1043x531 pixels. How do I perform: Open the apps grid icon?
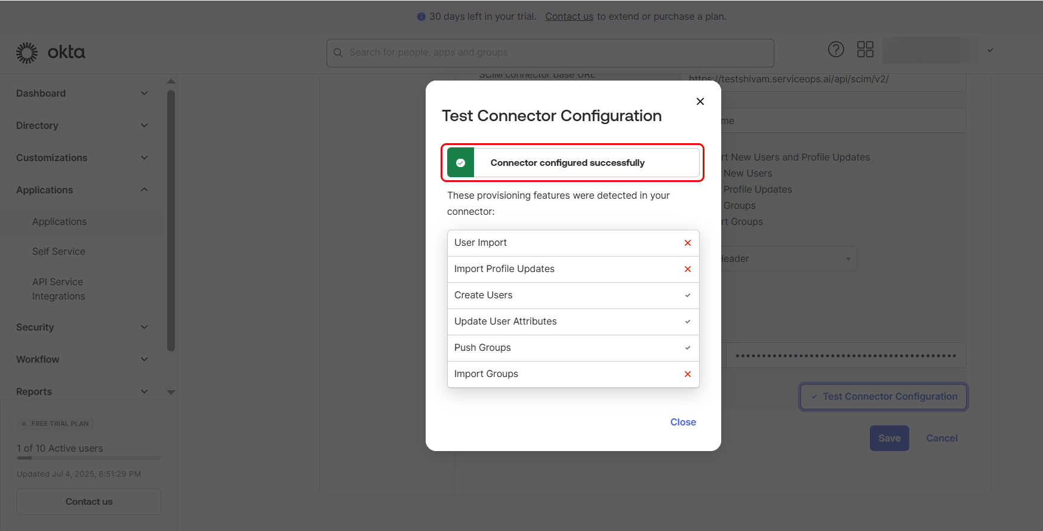[x=865, y=50]
